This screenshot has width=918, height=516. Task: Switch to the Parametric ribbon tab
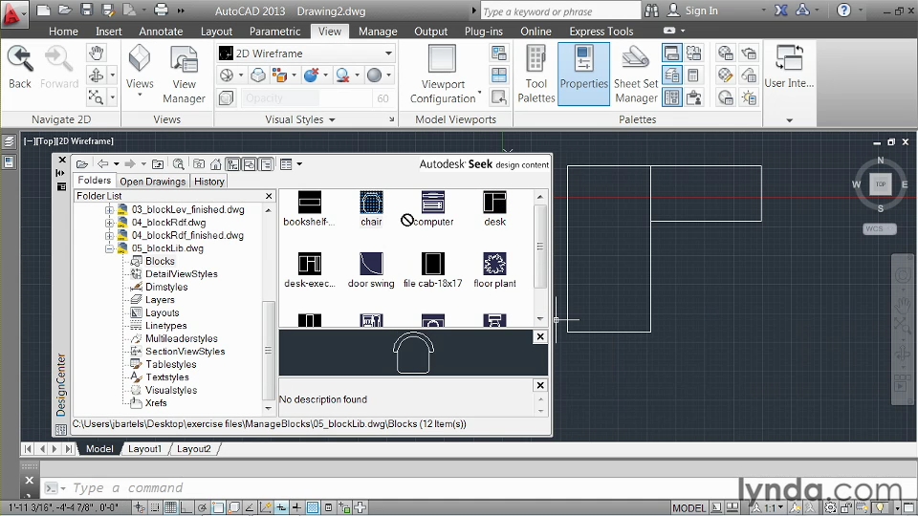click(274, 32)
